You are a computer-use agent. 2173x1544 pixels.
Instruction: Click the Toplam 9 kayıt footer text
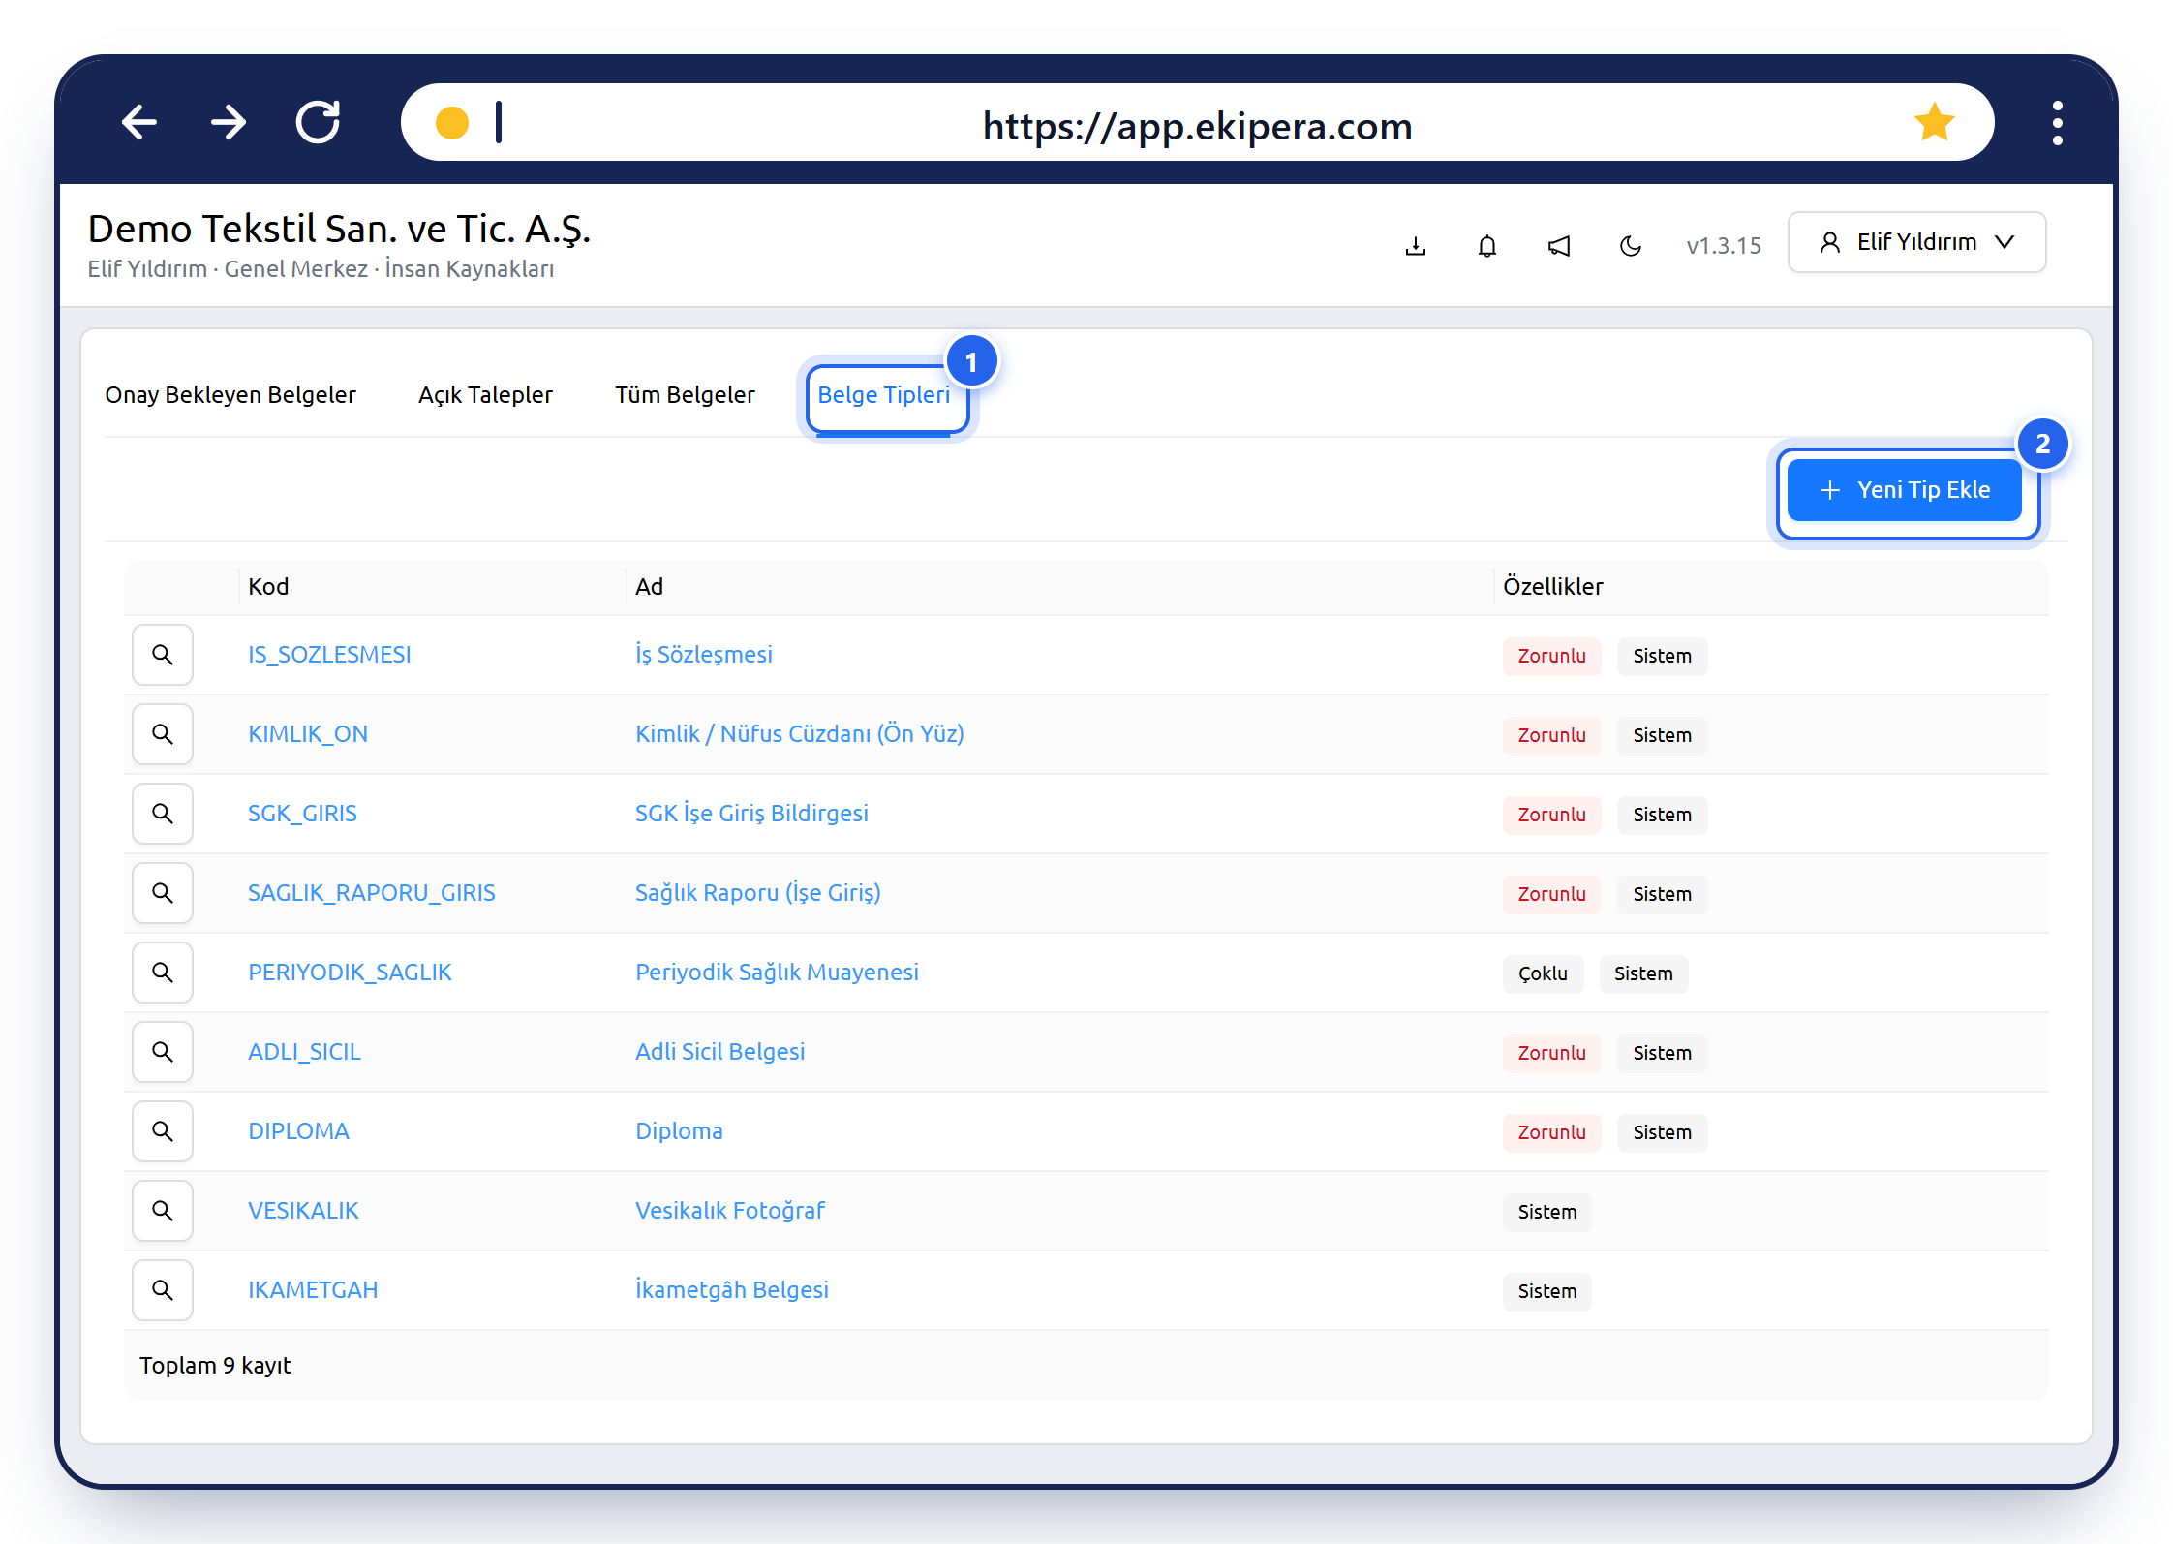(x=215, y=1366)
